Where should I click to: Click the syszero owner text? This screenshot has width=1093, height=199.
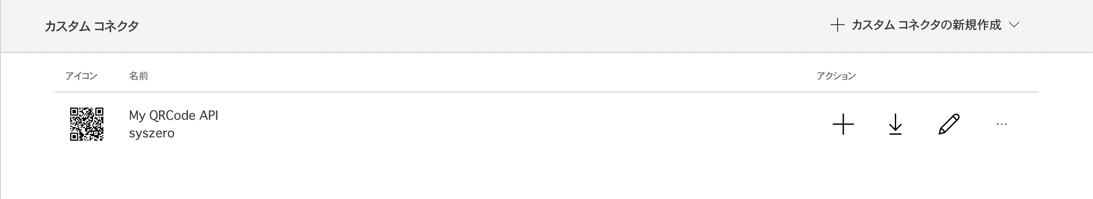151,133
